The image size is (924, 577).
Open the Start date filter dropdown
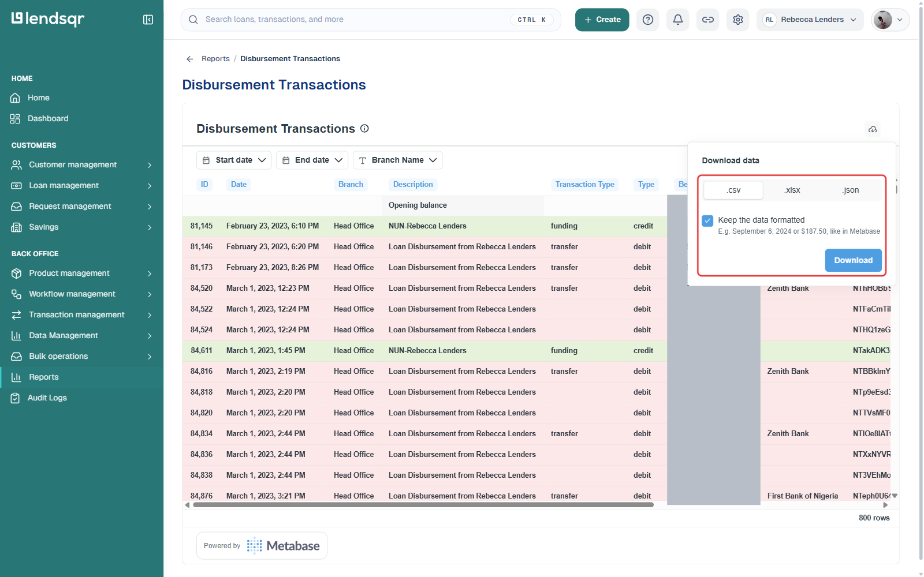coord(234,160)
